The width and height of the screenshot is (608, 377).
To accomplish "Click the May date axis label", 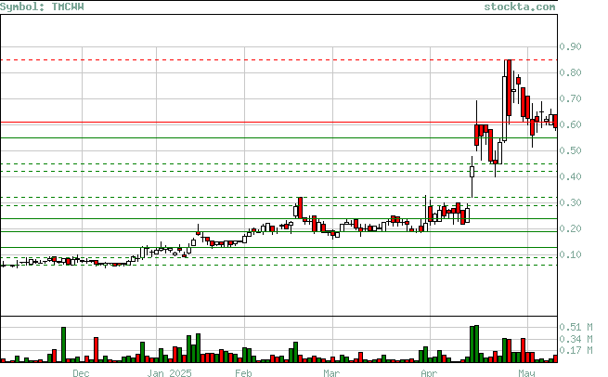I will [526, 373].
